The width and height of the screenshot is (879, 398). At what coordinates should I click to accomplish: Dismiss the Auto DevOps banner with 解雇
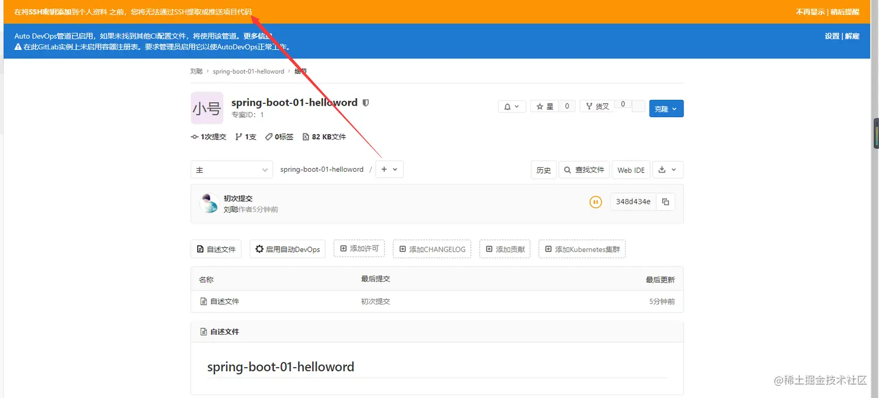[852, 36]
